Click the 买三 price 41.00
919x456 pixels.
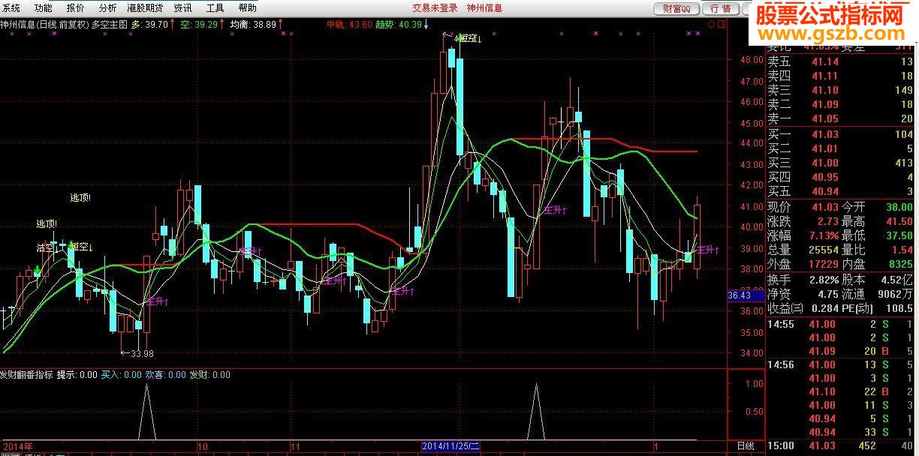tap(825, 163)
